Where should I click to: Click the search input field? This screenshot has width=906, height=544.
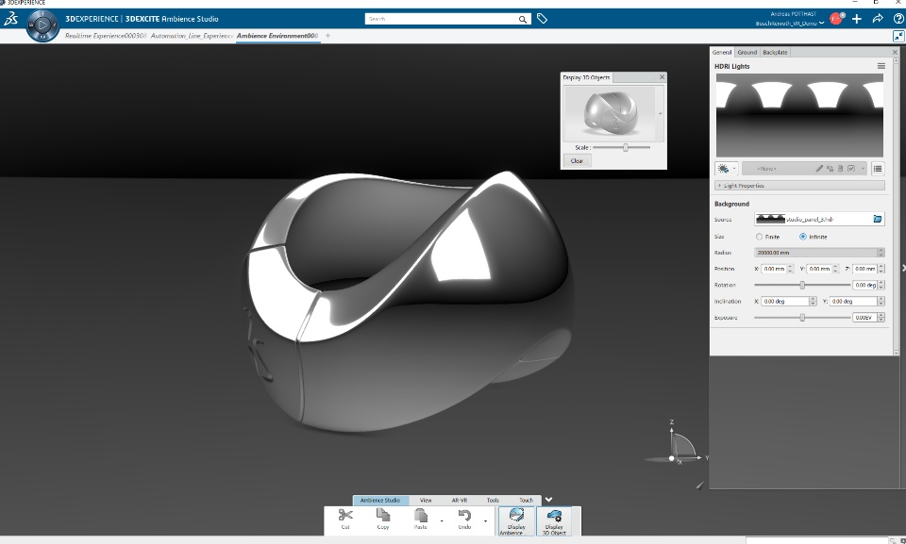442,19
